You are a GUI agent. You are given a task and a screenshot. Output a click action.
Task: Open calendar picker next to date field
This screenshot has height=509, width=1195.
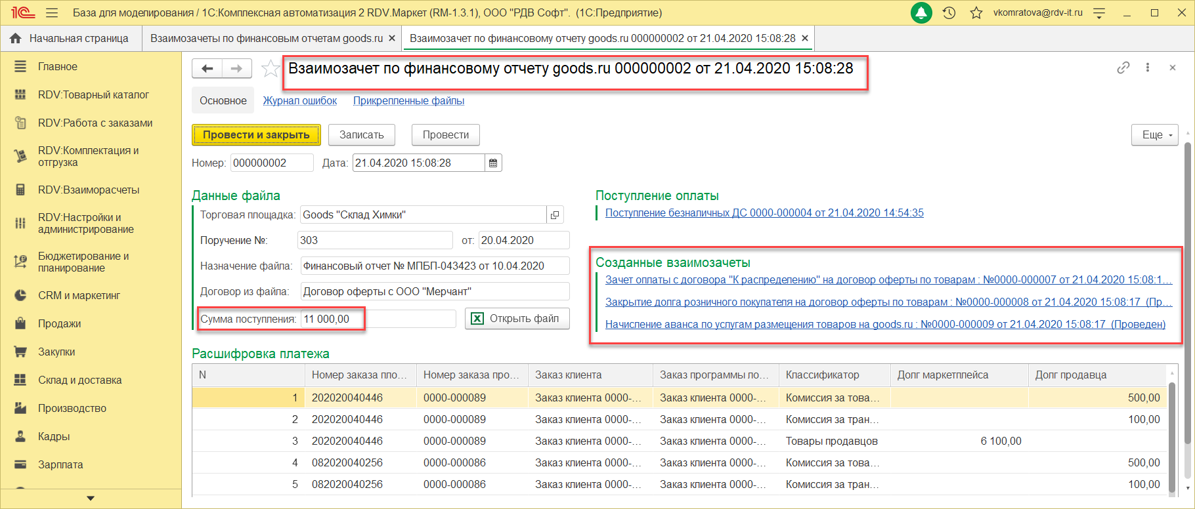click(493, 163)
